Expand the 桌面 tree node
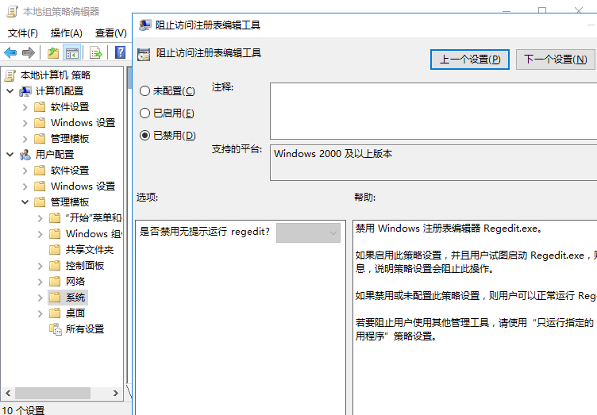The image size is (597, 415). pyautogui.click(x=40, y=313)
